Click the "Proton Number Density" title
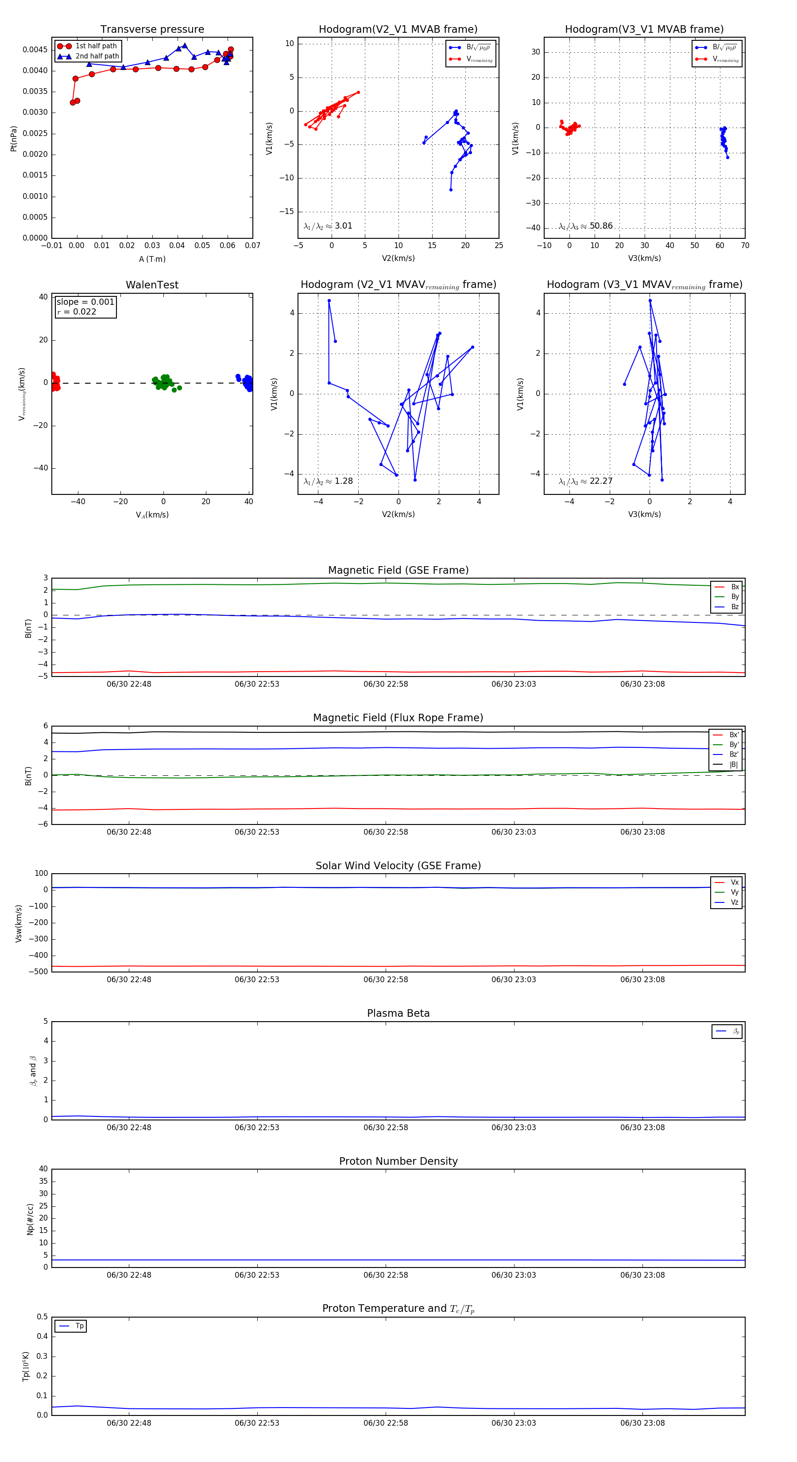The height and width of the screenshot is (1462, 797). [x=398, y=1161]
